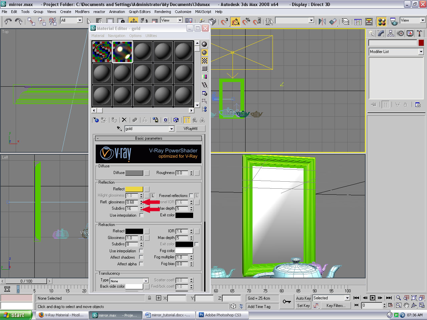Open the Create command panel tab
The height and width of the screenshot is (320, 427).
pos(371,33)
